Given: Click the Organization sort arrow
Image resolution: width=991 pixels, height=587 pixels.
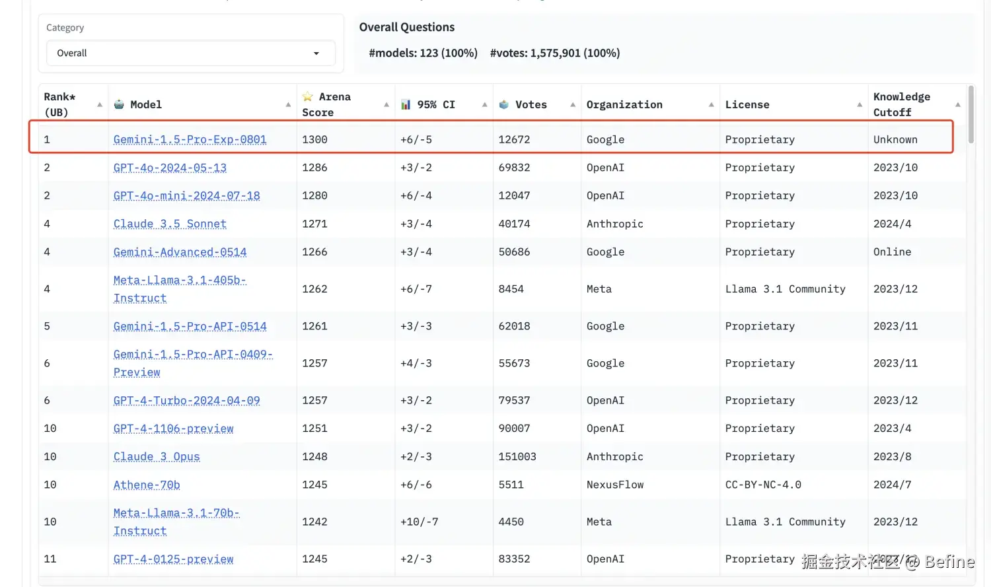Looking at the screenshot, I should tap(712, 105).
